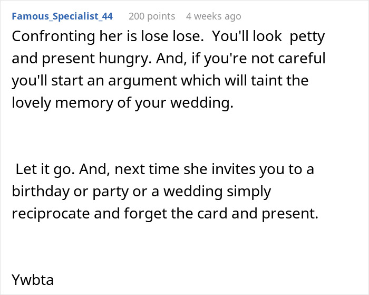Click the line starting 'you'll start an argument'
369x295 pixels.
coord(160,81)
